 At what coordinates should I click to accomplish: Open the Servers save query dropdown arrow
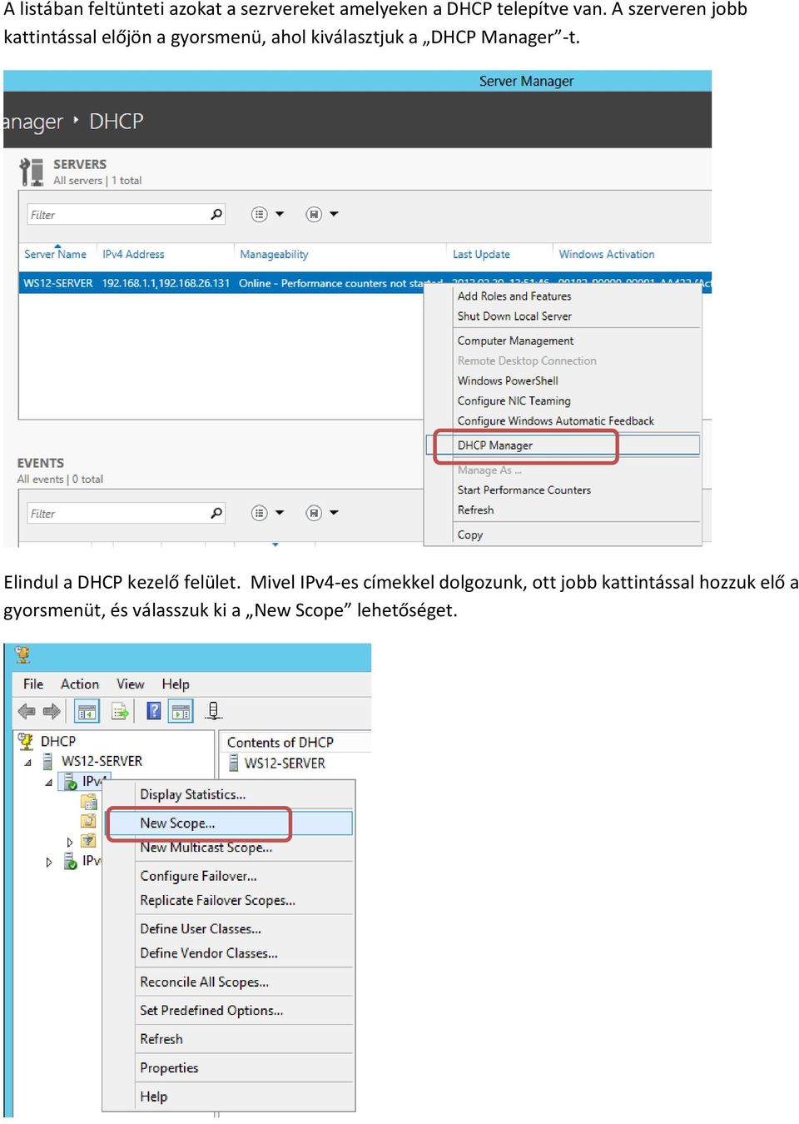pos(334,214)
